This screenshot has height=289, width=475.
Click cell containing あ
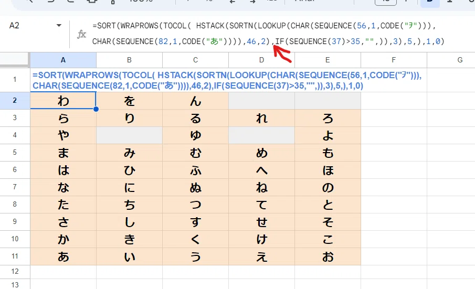point(63,256)
